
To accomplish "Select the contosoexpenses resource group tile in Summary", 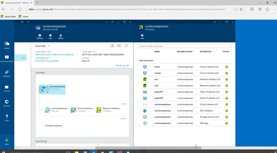I will pos(52,89).
